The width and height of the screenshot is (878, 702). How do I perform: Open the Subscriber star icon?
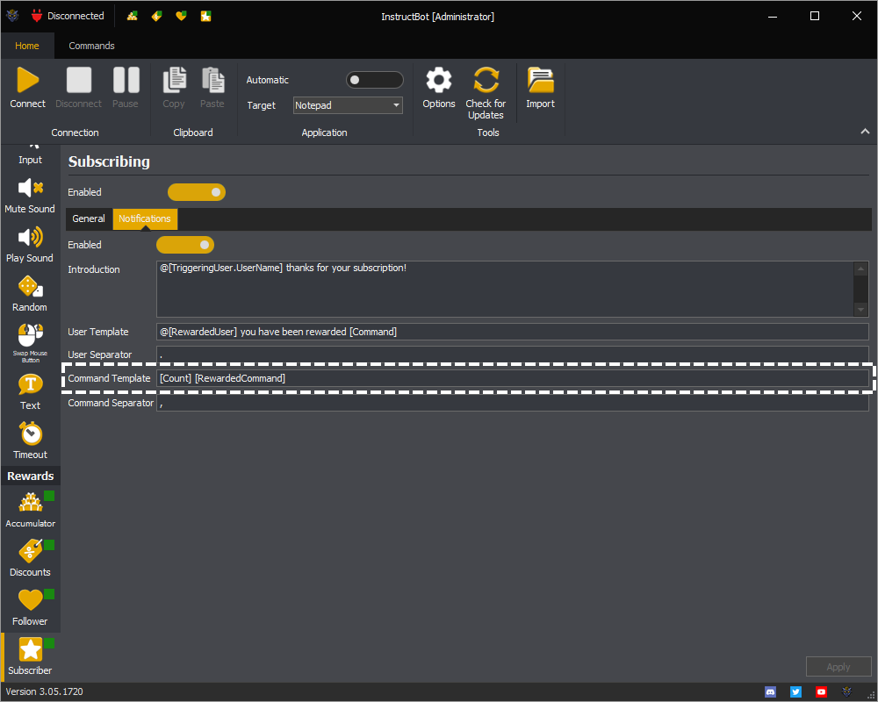[30, 649]
